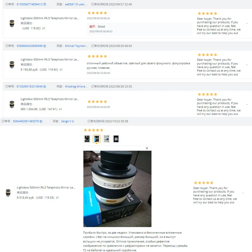Image resolution: width=252 pixels, height=252 pixels.
Task: Click the enlarged lens review photo
Action: (x=117, y=189)
